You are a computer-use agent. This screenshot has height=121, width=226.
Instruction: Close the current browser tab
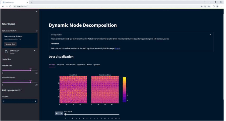point(27,2)
